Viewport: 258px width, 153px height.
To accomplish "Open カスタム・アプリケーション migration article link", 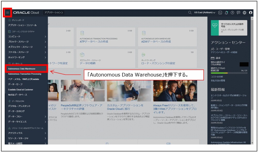I will [125, 107].
